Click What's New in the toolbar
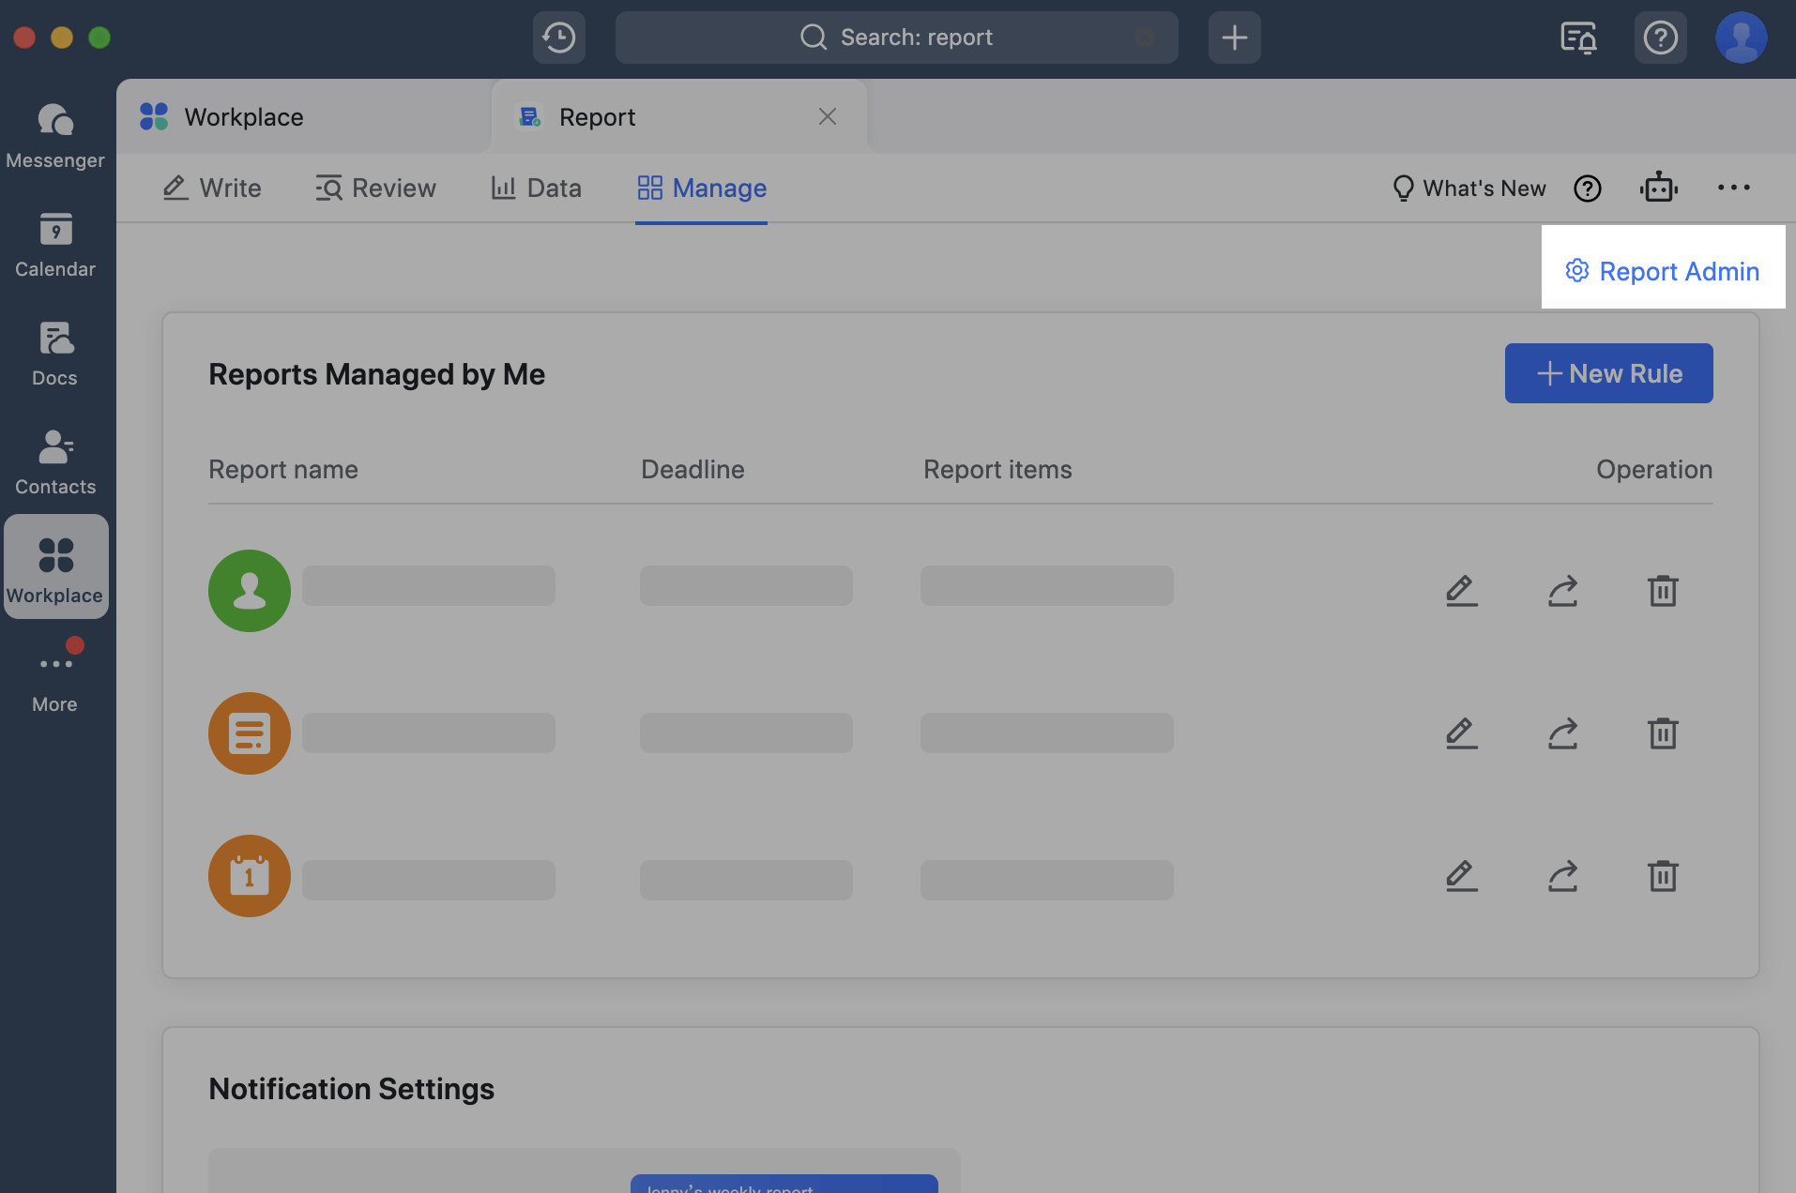 click(1467, 188)
